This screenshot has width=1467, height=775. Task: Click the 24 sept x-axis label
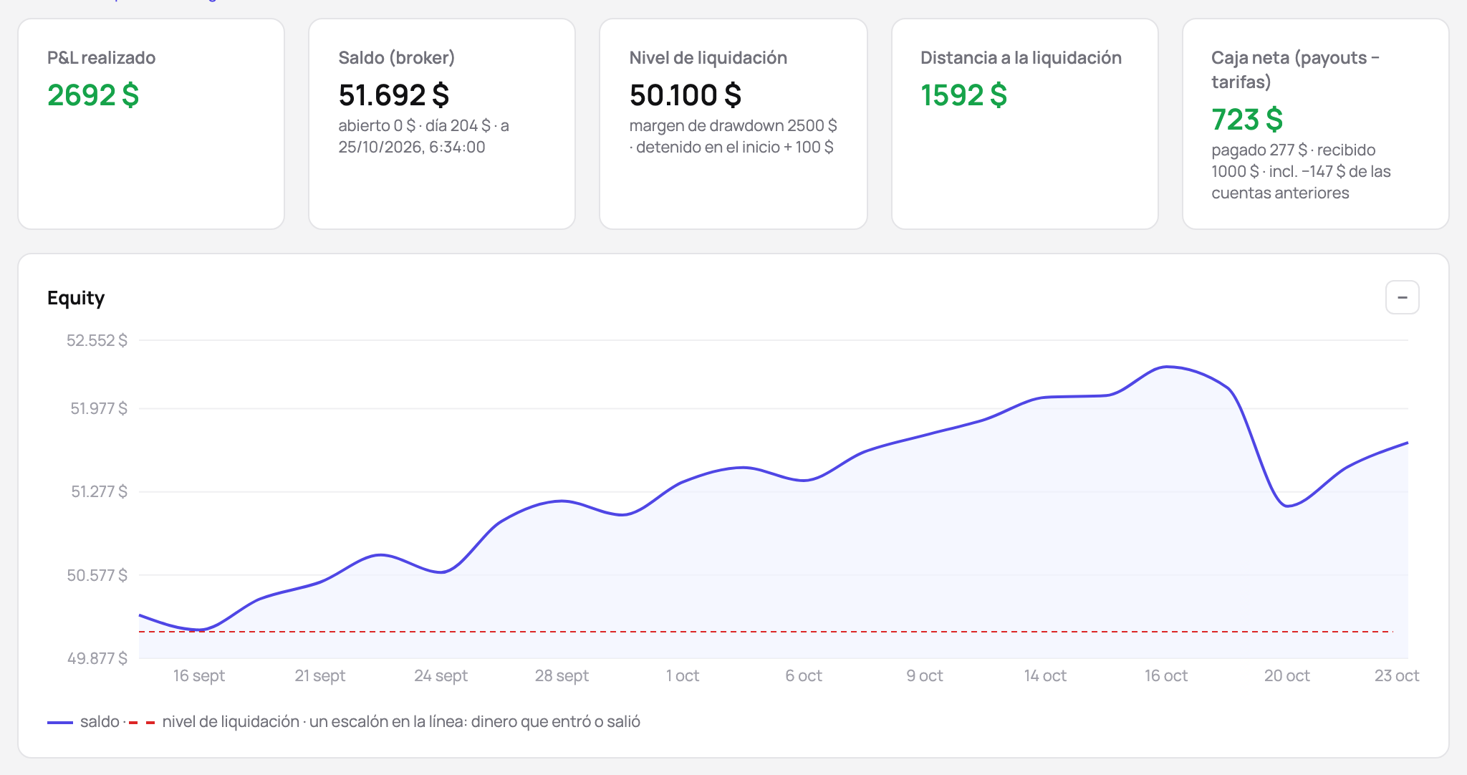[441, 675]
